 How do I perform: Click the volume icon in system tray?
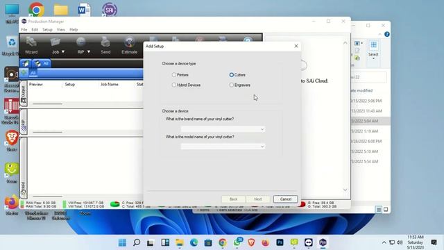[400, 242]
